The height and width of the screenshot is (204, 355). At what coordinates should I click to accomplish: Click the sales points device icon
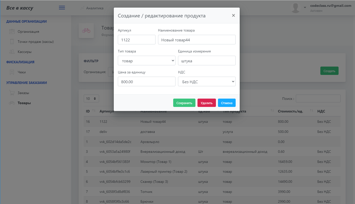coord(12,42)
